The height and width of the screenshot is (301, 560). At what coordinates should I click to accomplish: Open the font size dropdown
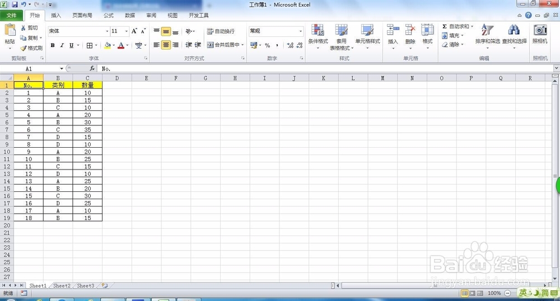coord(126,31)
